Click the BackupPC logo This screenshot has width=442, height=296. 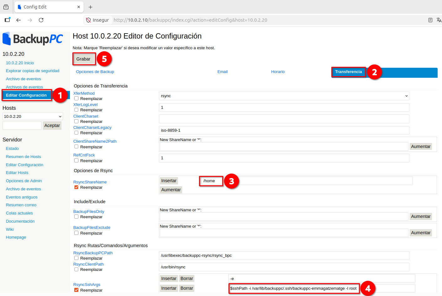(33, 39)
